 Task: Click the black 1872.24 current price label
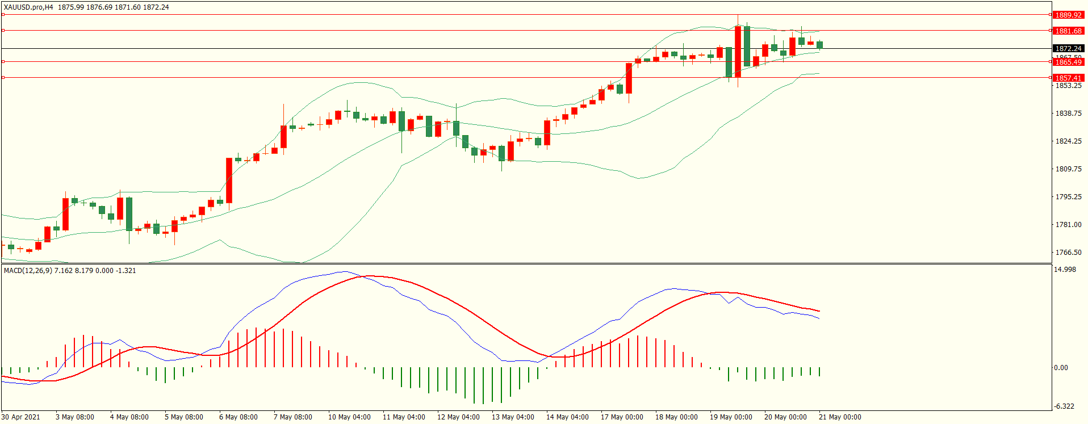tap(1068, 49)
